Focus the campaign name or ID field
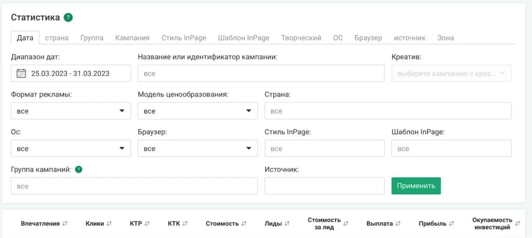This screenshot has width=532, height=238. point(261,74)
